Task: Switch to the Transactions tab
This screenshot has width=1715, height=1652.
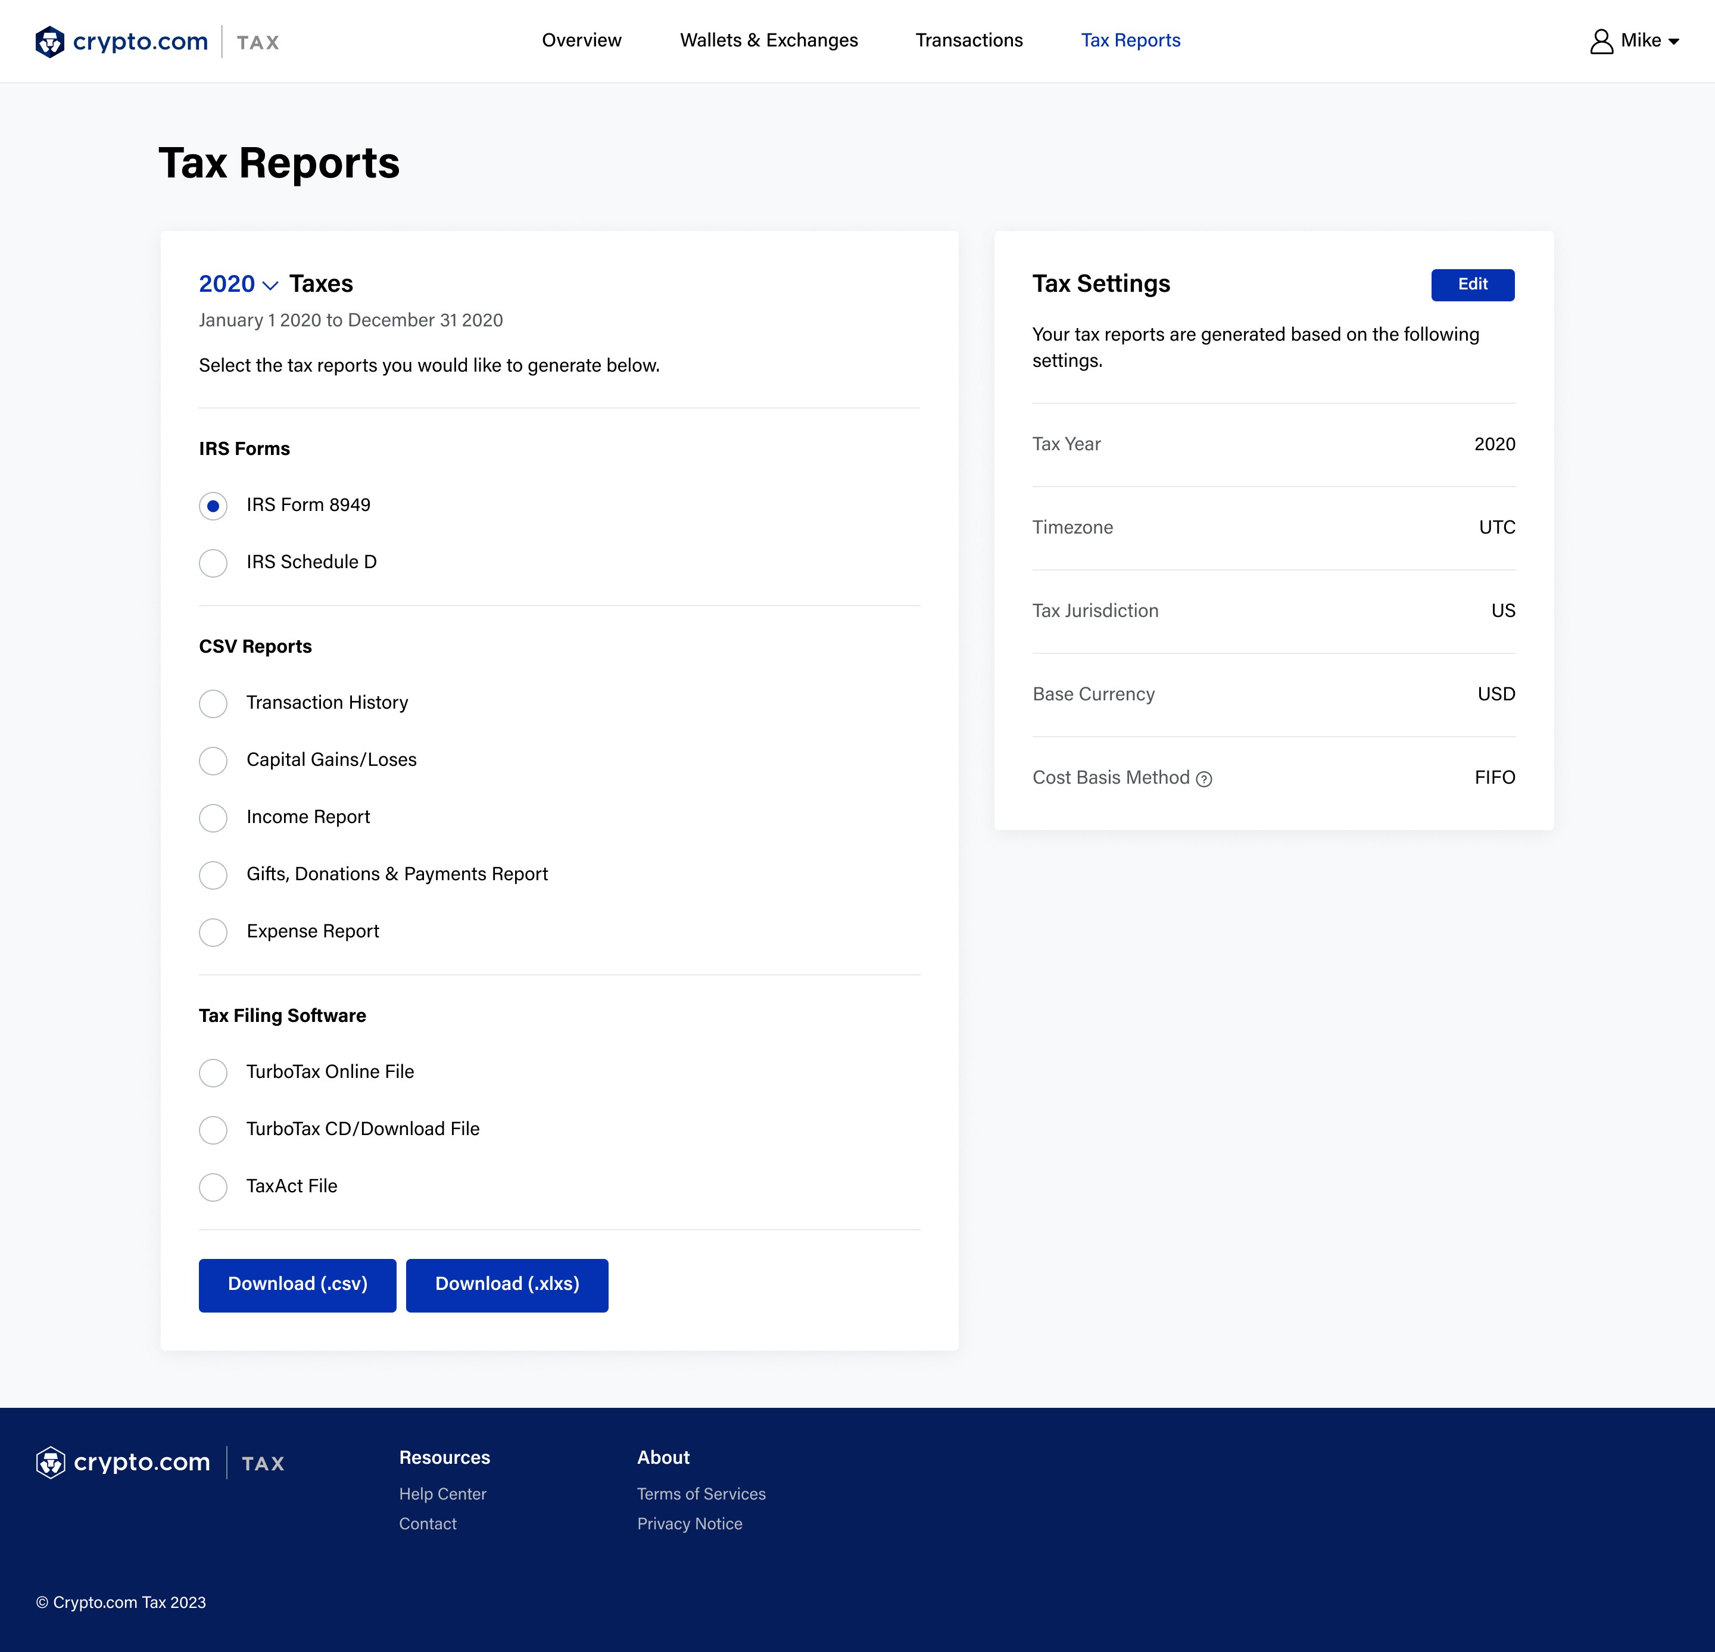Action: pos(969,40)
